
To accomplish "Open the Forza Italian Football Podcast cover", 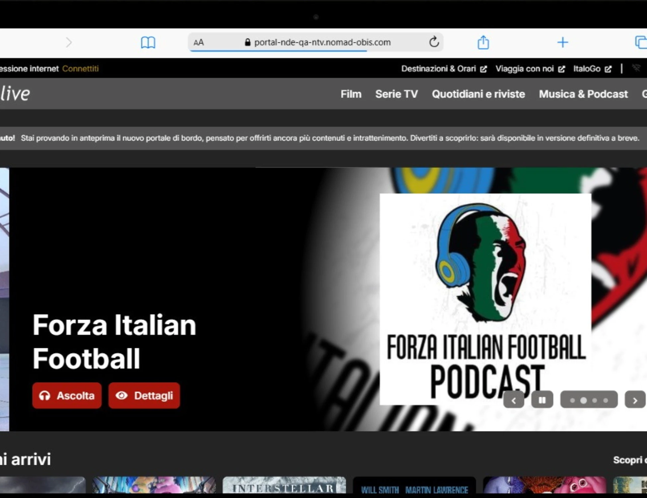I will (485, 299).
